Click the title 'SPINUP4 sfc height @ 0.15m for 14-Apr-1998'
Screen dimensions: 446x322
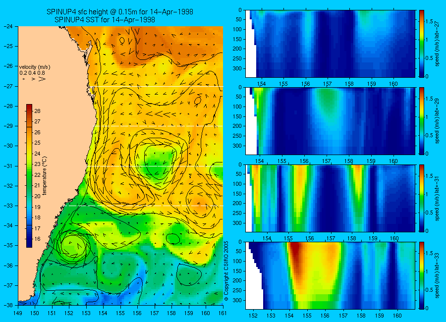pyautogui.click(x=120, y=12)
